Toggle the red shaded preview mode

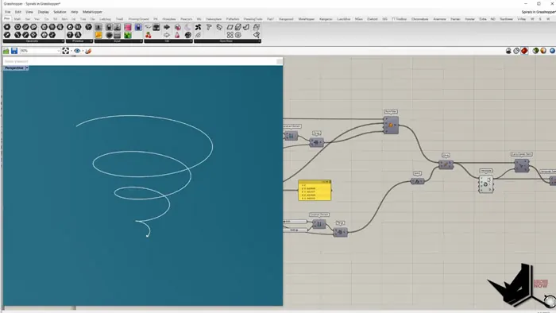click(524, 51)
